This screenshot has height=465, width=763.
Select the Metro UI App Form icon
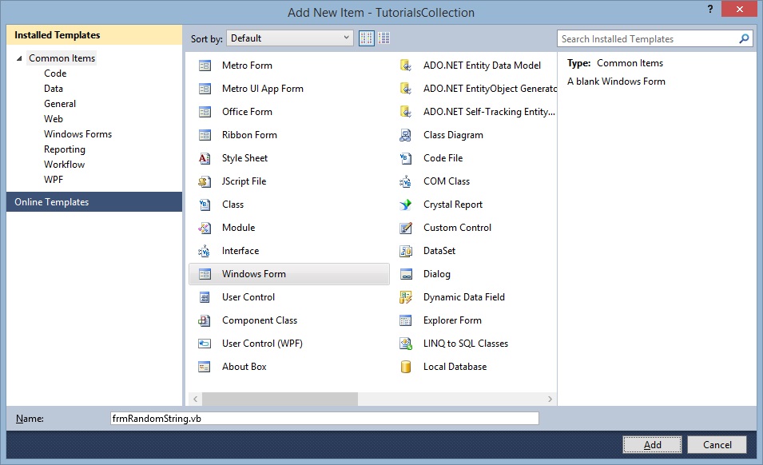click(x=205, y=89)
